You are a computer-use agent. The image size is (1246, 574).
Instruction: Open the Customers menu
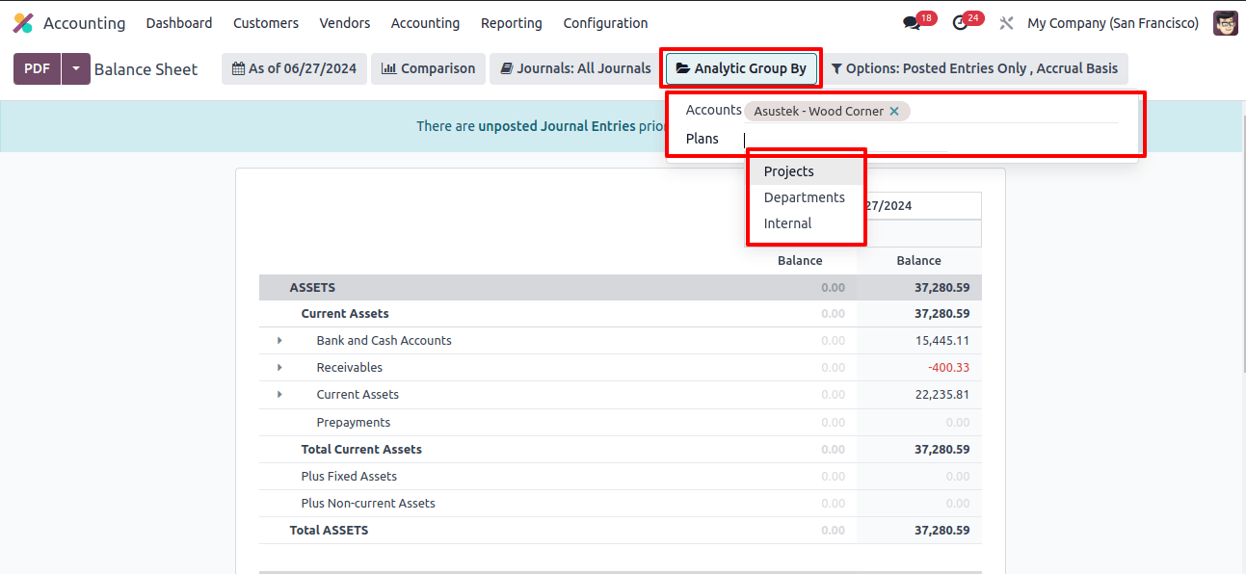pyautogui.click(x=266, y=23)
